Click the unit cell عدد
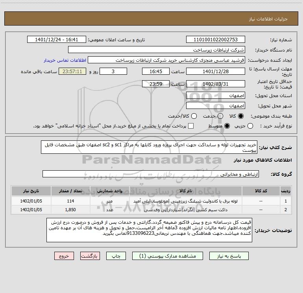Image resolution: width=303 pixels, height=293 pixels. [109, 210]
